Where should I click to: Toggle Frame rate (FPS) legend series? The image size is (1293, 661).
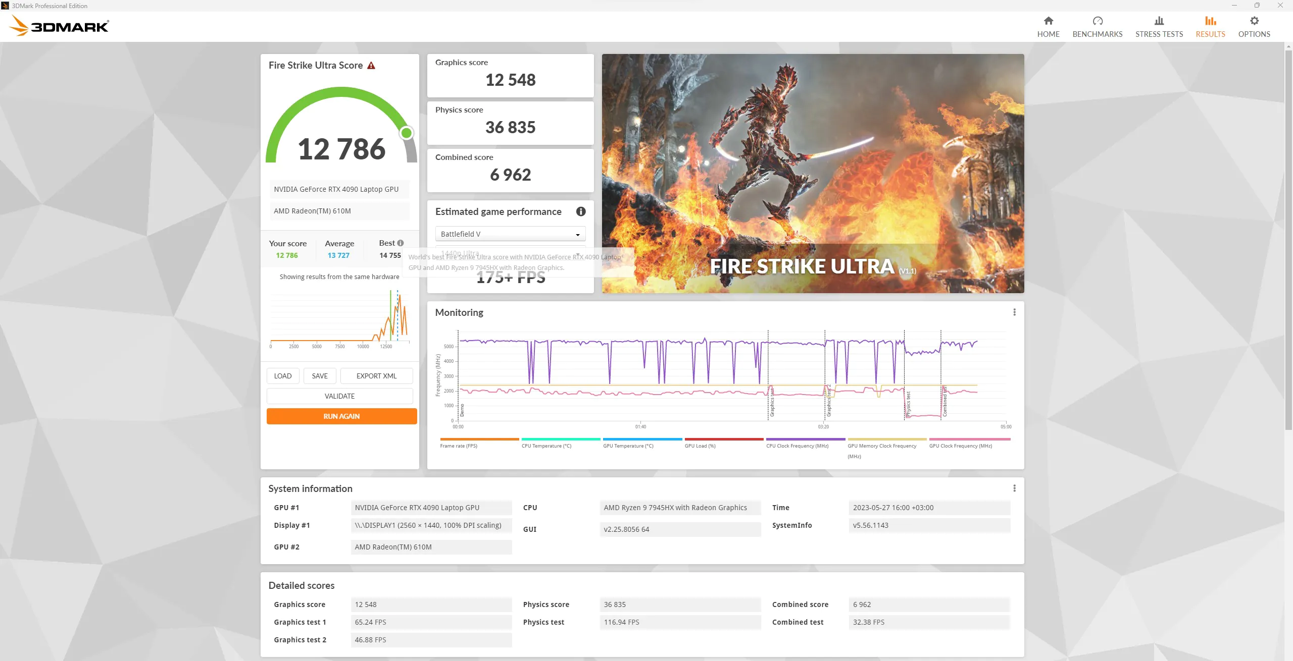[x=479, y=443]
